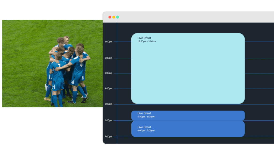Viewport: 274px width, 154px height.
Task: Click empty calendar area above the first event
Action: (x=188, y=28)
